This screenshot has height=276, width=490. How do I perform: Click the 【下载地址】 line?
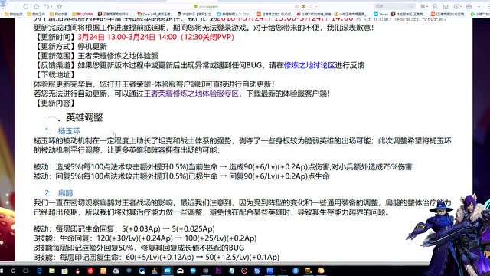click(54, 74)
